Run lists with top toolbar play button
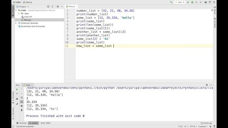The image size is (228, 128). (x=188, y=2)
